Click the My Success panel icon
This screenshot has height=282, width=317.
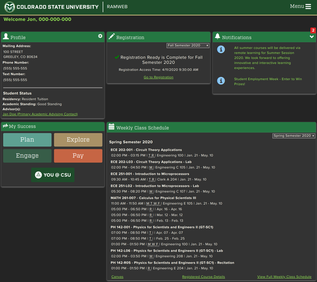(5, 126)
